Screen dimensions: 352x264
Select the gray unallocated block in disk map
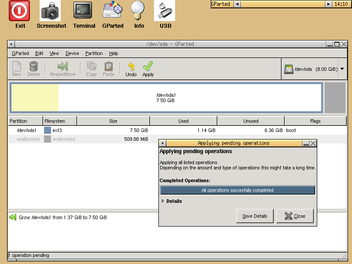(335, 98)
